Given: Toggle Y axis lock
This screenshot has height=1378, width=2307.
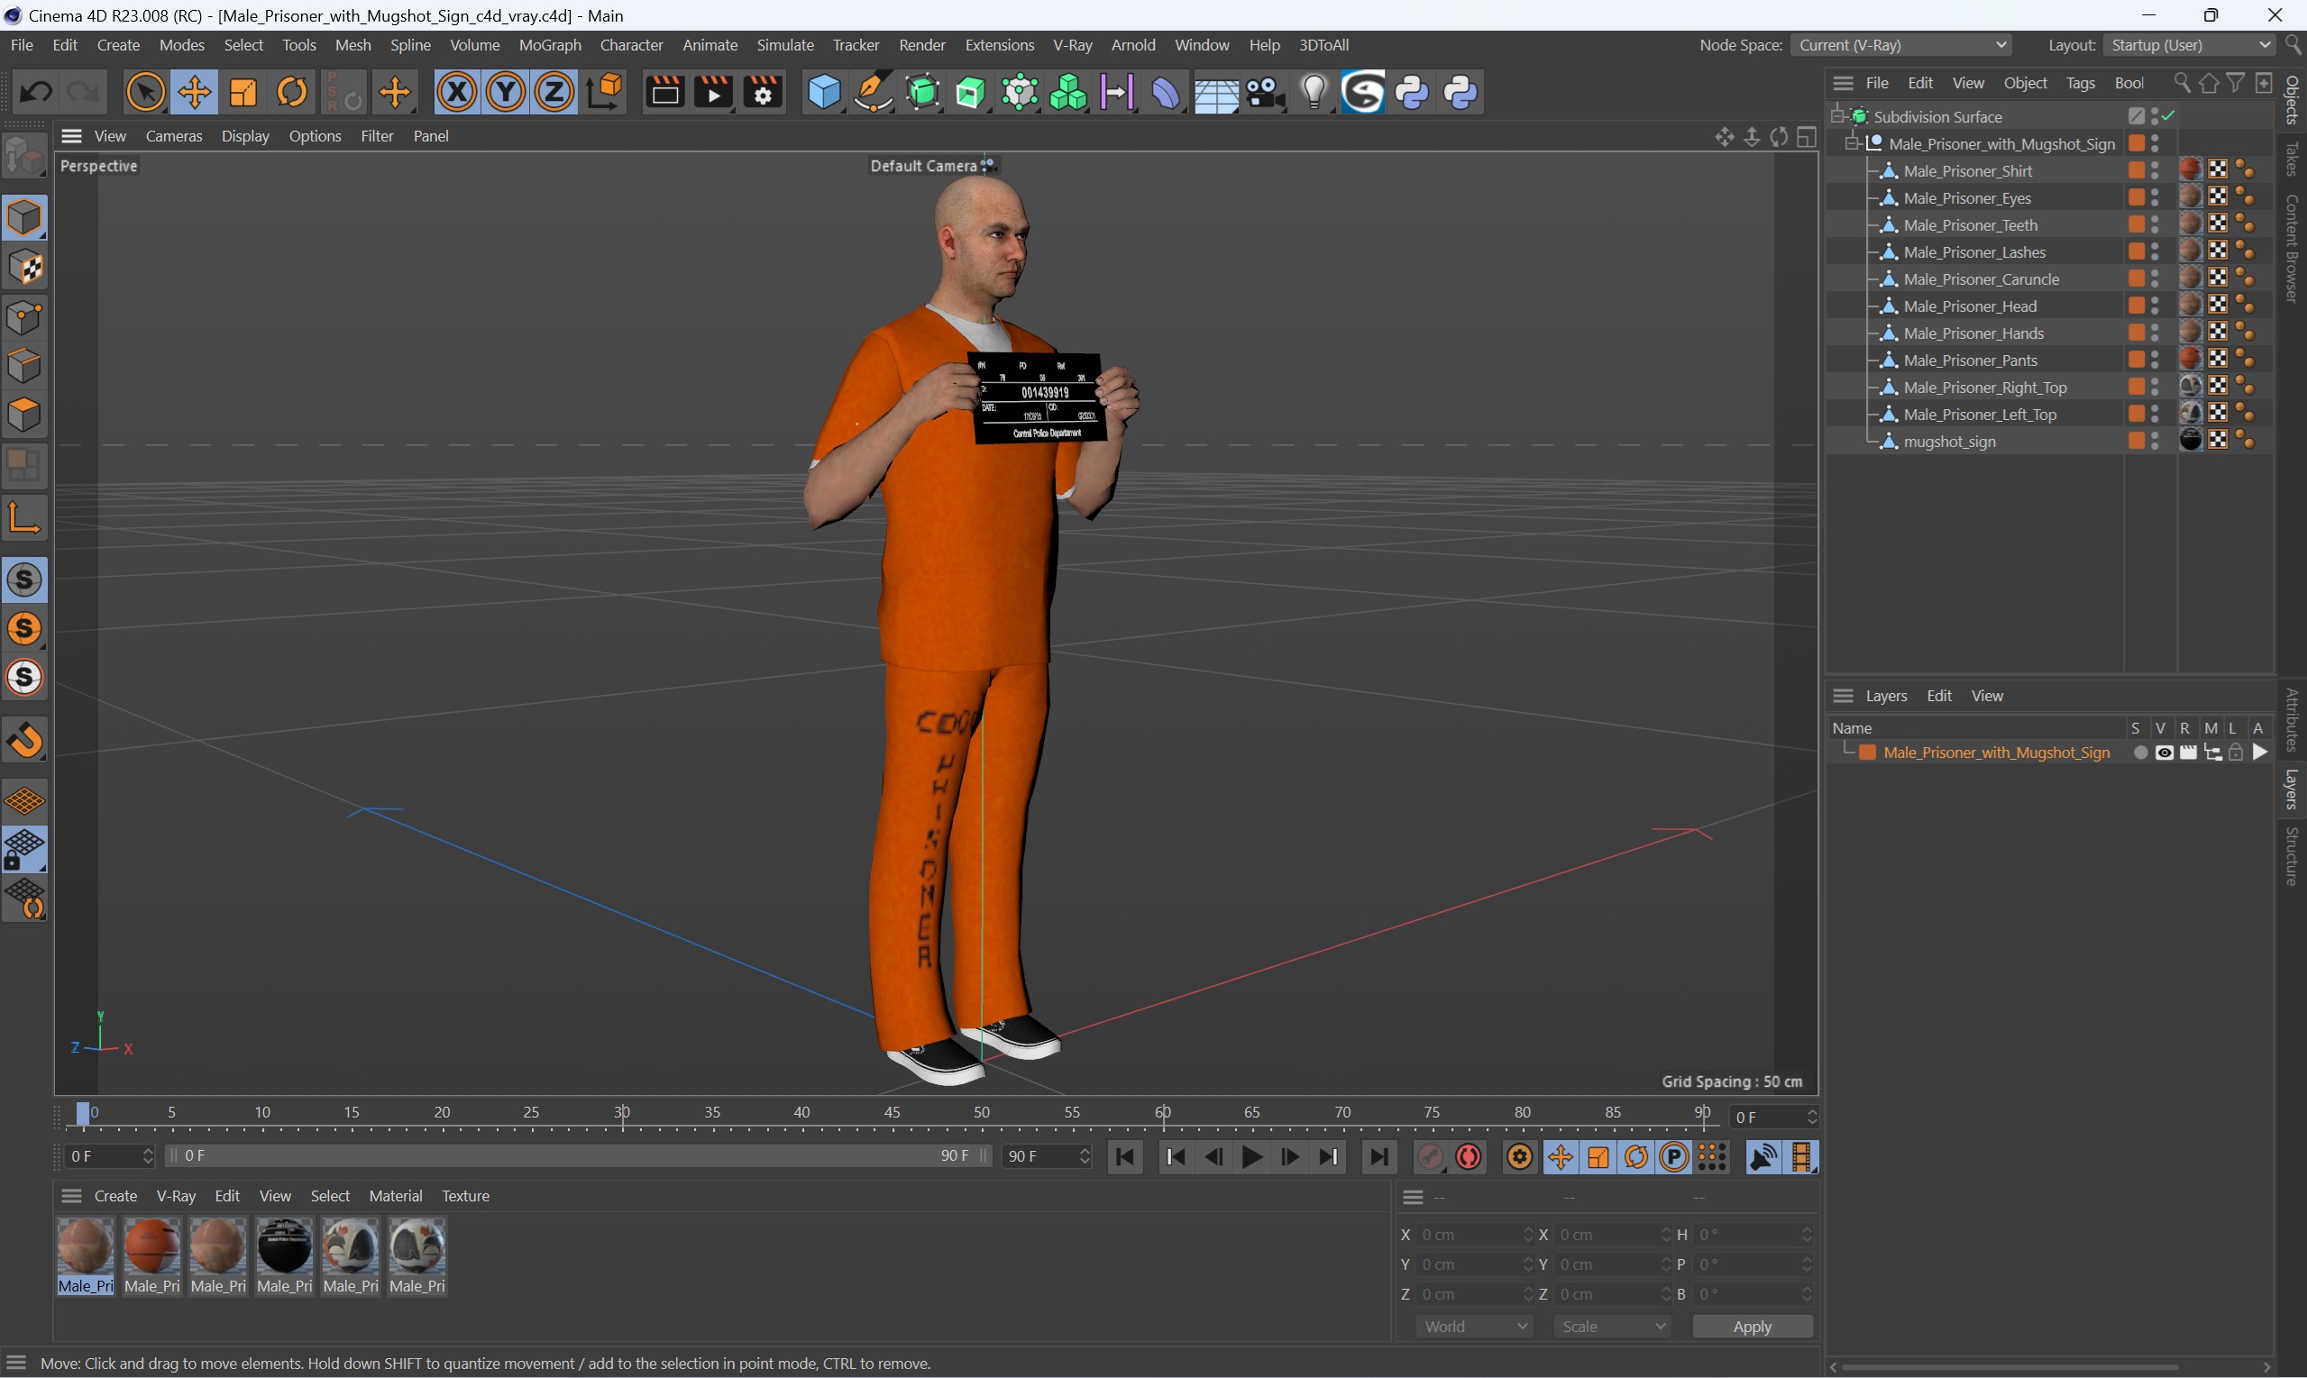Looking at the screenshot, I should 505,92.
